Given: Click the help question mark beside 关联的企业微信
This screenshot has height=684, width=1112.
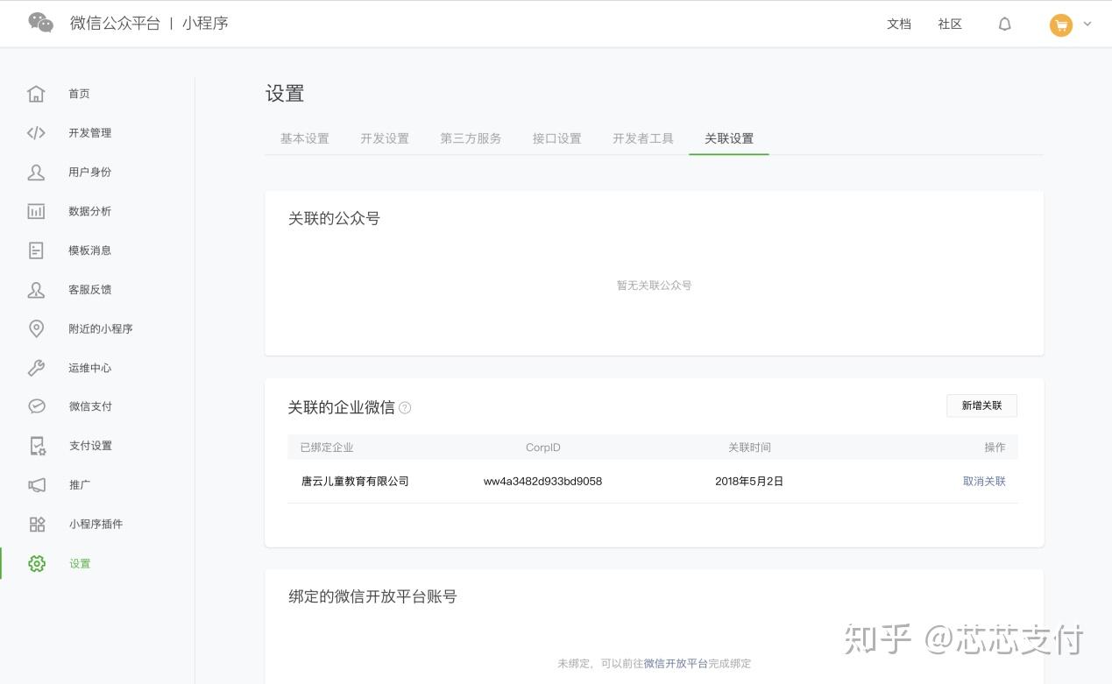Looking at the screenshot, I should click(x=405, y=407).
